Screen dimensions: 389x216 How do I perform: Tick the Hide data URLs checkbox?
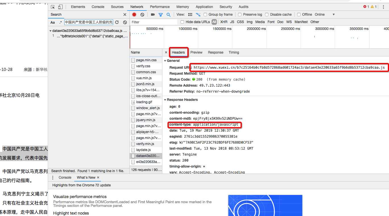pos(182,22)
